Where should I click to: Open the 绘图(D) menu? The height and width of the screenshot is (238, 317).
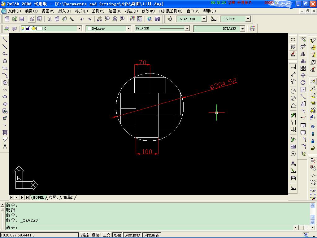click(x=115, y=11)
